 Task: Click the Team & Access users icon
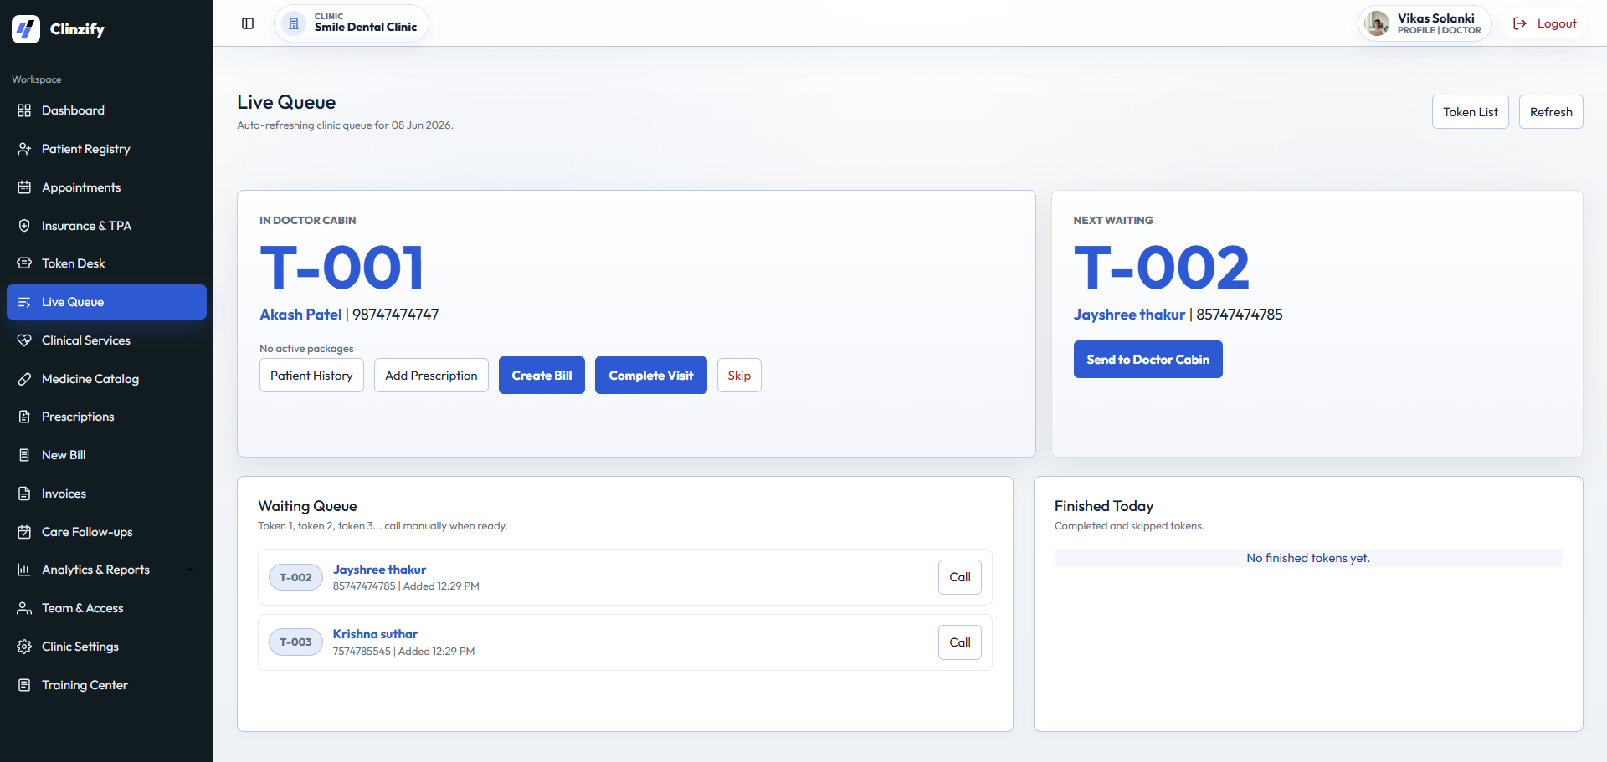24,608
